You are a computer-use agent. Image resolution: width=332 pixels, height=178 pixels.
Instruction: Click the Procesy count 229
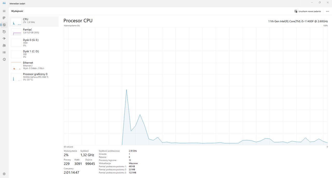[x=67, y=164]
